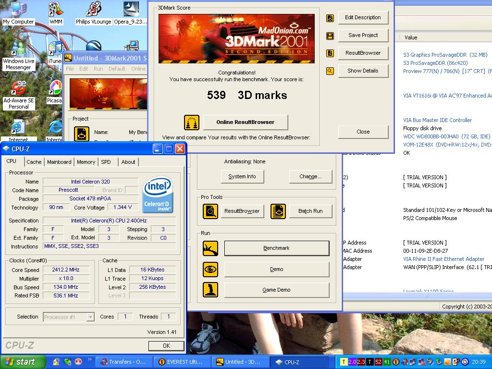Click the Online ResultBrowser button
Screen dimensions: 492x369
246,123
